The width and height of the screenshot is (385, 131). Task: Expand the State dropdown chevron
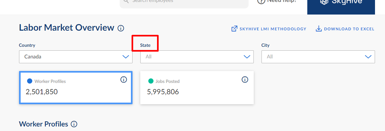pyautogui.click(x=247, y=57)
